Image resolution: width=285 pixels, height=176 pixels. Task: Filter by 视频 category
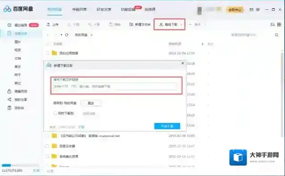coord(17,50)
